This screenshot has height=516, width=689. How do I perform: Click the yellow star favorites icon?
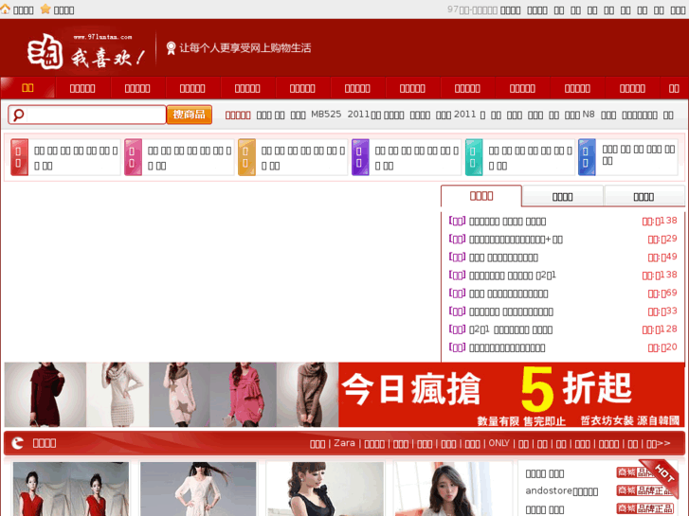click(45, 9)
